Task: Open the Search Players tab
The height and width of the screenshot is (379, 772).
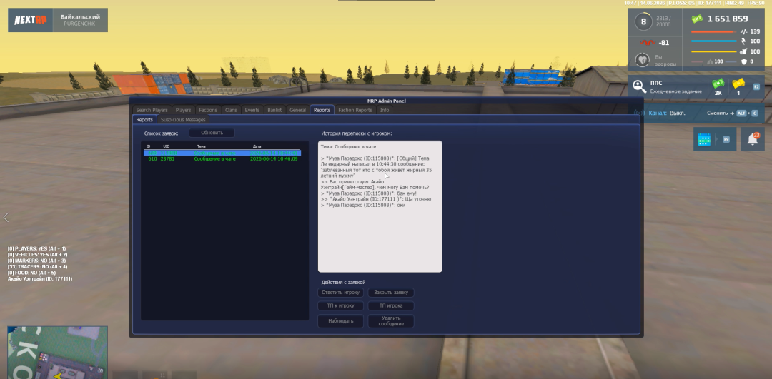Action: point(152,110)
